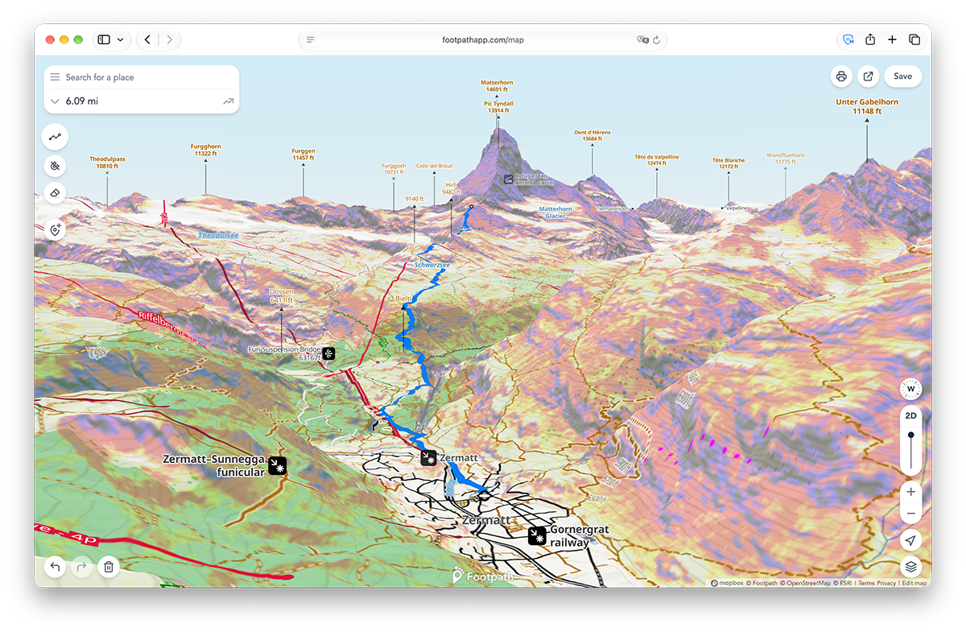Select the route drawing tool
This screenshot has height=632, width=966.
point(56,137)
